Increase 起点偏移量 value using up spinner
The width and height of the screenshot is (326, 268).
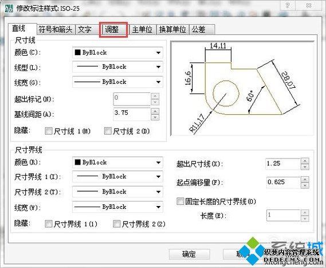305,179
